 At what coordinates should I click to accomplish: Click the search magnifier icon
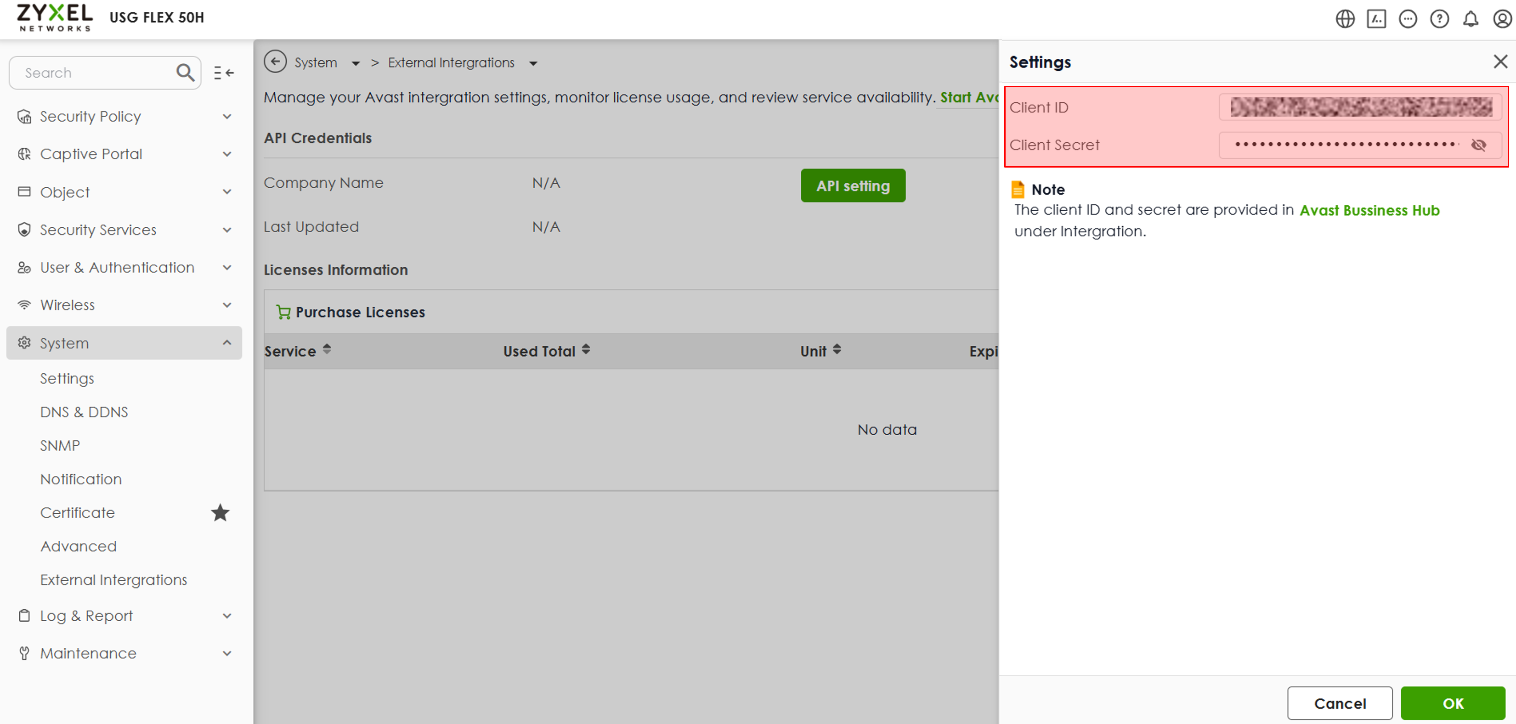point(185,73)
